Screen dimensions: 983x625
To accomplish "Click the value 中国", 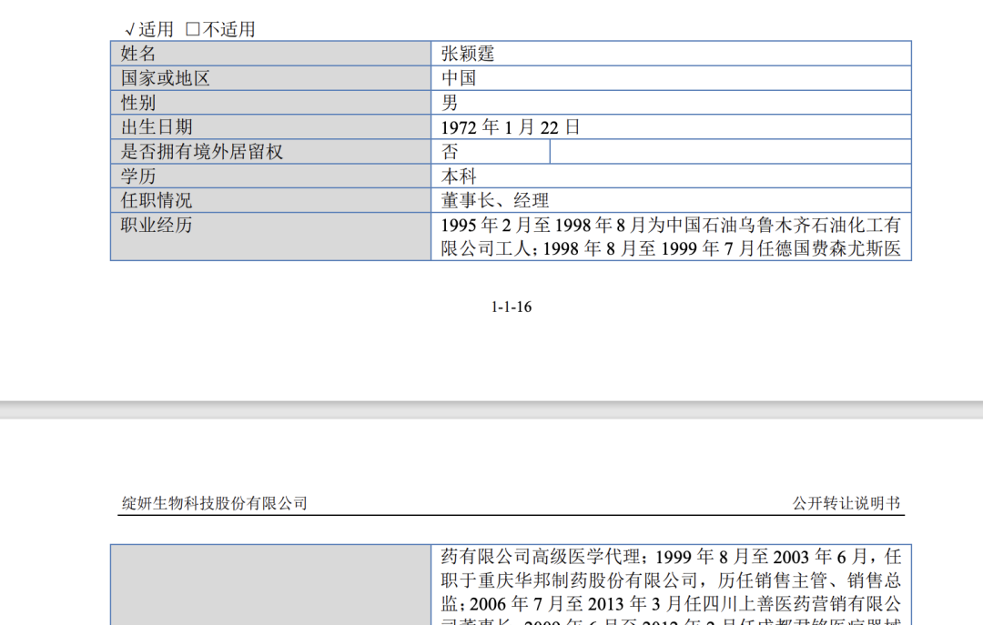I will pos(459,77).
